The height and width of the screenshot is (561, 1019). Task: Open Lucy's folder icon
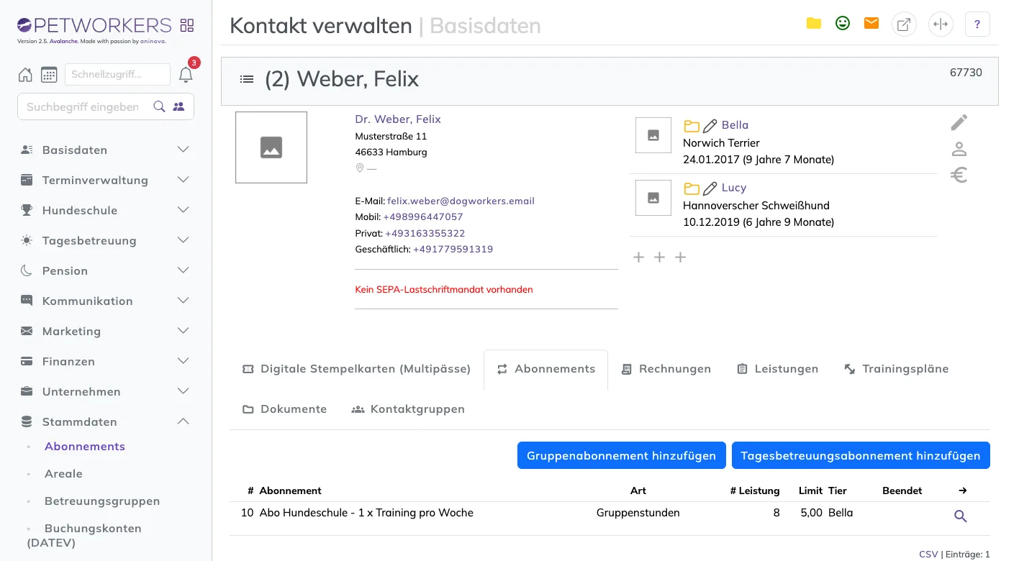click(692, 188)
